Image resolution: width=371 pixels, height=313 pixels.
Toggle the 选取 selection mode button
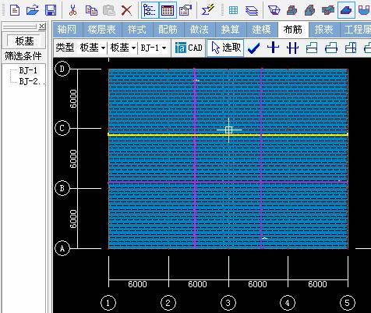pos(225,48)
